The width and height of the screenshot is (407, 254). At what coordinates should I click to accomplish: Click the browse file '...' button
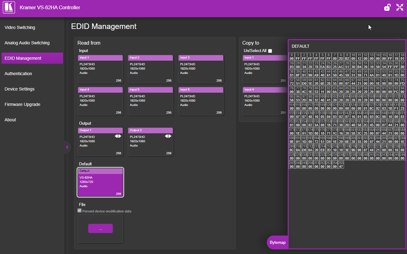tap(101, 228)
